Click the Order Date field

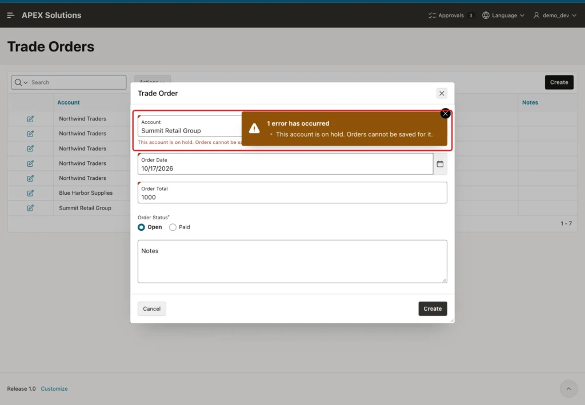click(x=286, y=164)
